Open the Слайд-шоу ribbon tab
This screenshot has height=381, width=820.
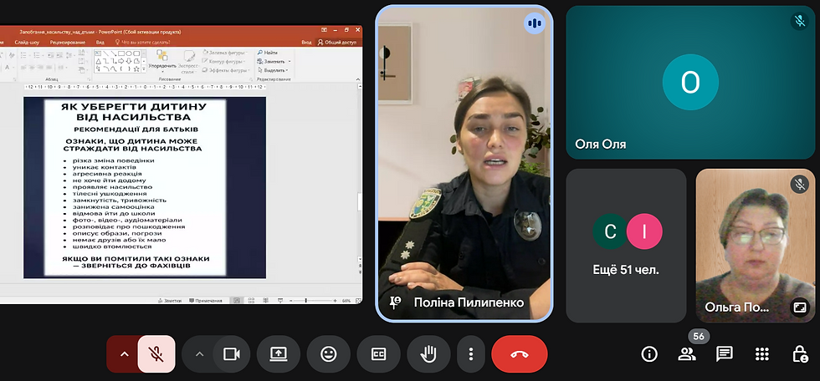(27, 43)
